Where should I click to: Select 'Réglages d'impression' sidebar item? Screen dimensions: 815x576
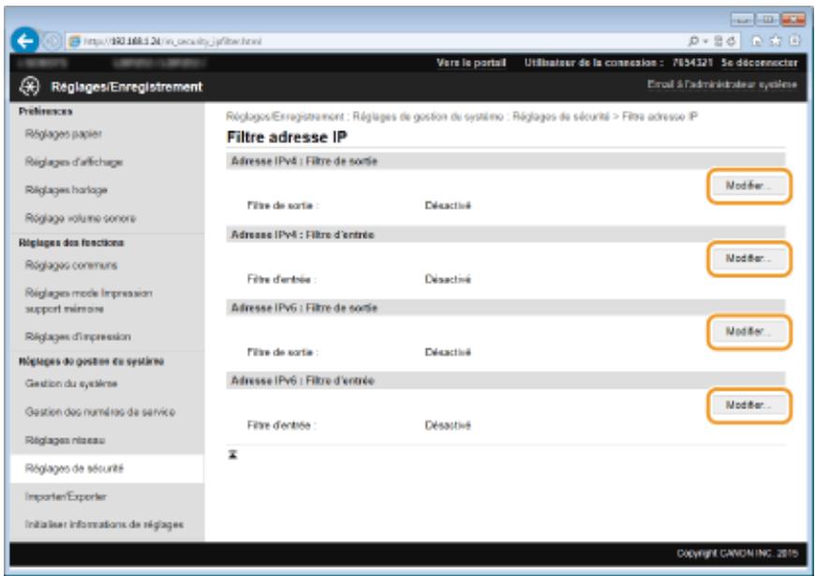[78, 337]
